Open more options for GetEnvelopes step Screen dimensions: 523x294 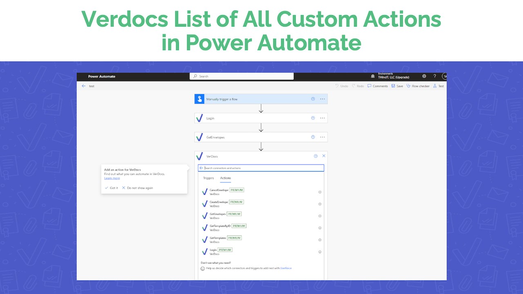pyautogui.click(x=322, y=137)
